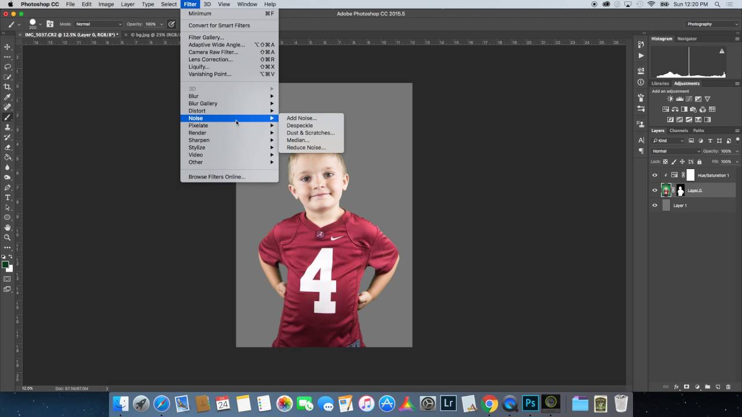This screenshot has width=742, height=417.
Task: Open the brush Opacity dropdown arrow
Action: pos(161,24)
